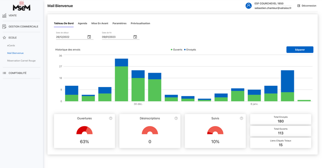This screenshot has height=168, width=322.
Task: Click the 10% value text
Action: click(x=215, y=142)
